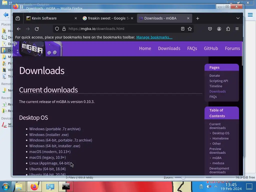
Task: Jump to Current downloads in contents
Action: (x=217, y=126)
